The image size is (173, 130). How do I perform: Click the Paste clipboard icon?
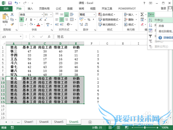click(5, 16)
